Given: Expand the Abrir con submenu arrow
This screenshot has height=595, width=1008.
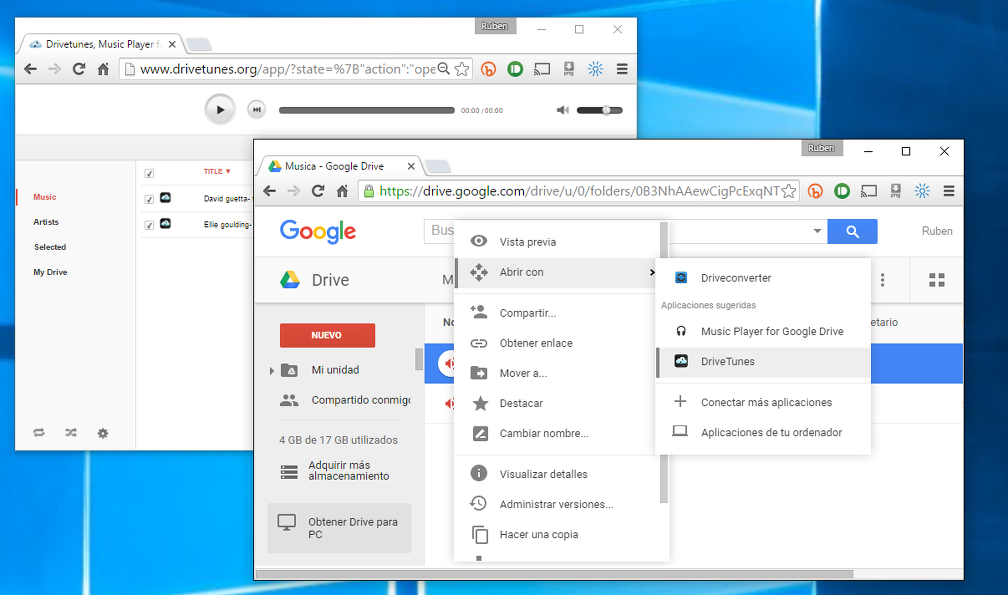Looking at the screenshot, I should pos(652,272).
